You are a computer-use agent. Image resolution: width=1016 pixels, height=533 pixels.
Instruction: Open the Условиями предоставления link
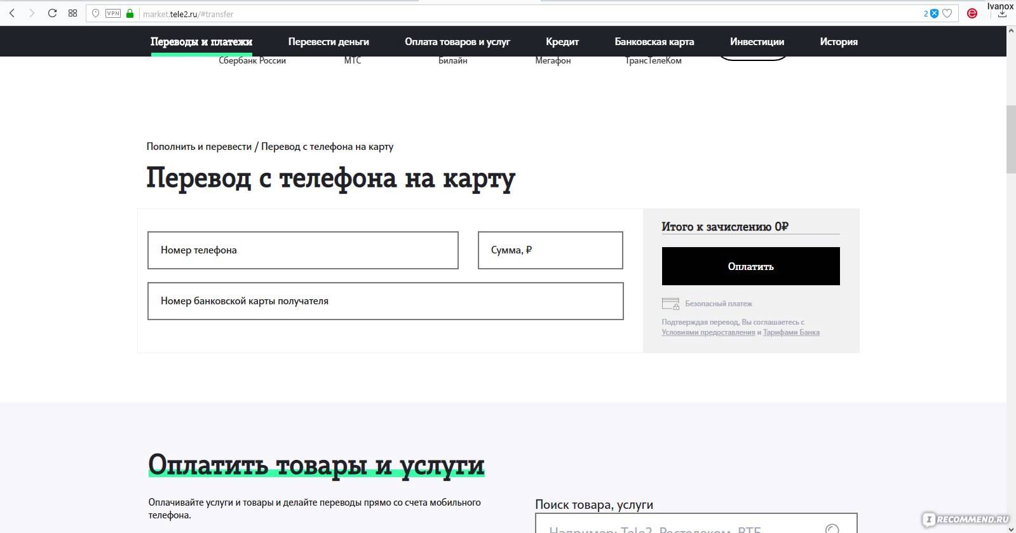click(708, 332)
